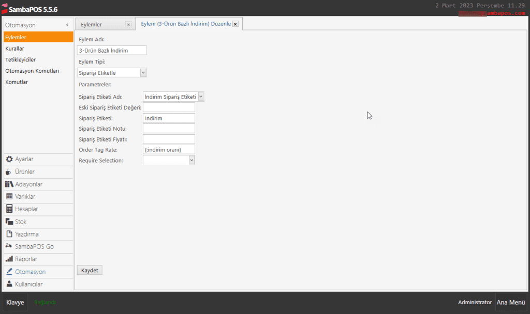Open Ürünler via its cup icon
This screenshot has height=314, width=530.
9,172
